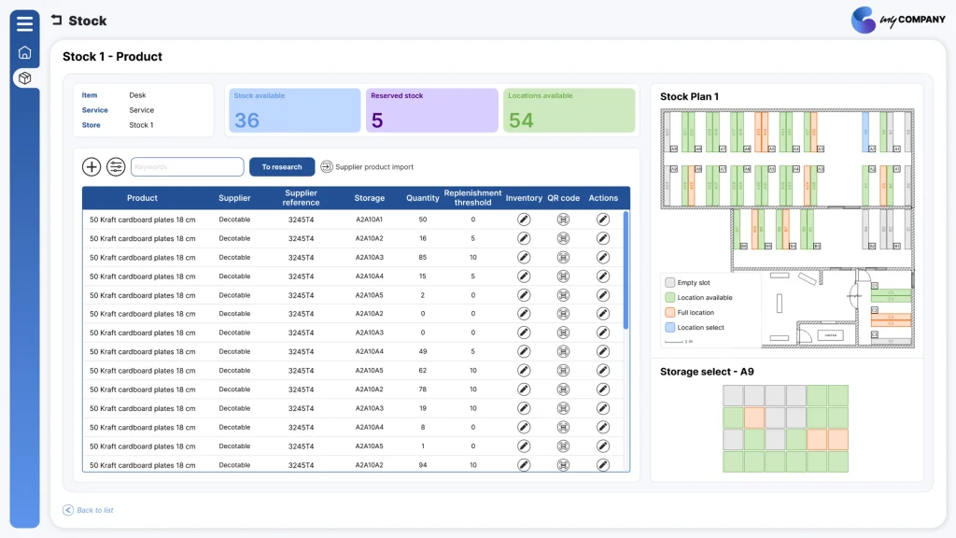The width and height of the screenshot is (956, 538).
Task: Focus the Keywords search field
Action: 187,166
